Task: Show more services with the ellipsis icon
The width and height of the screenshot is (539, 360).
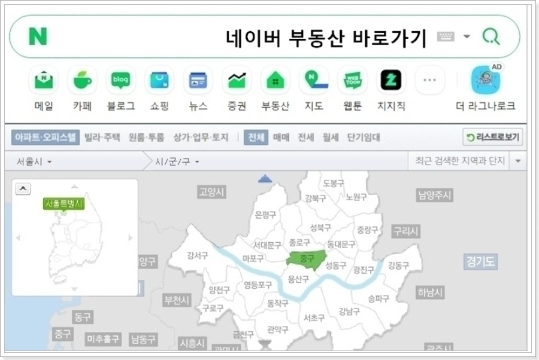Action: 429,80
